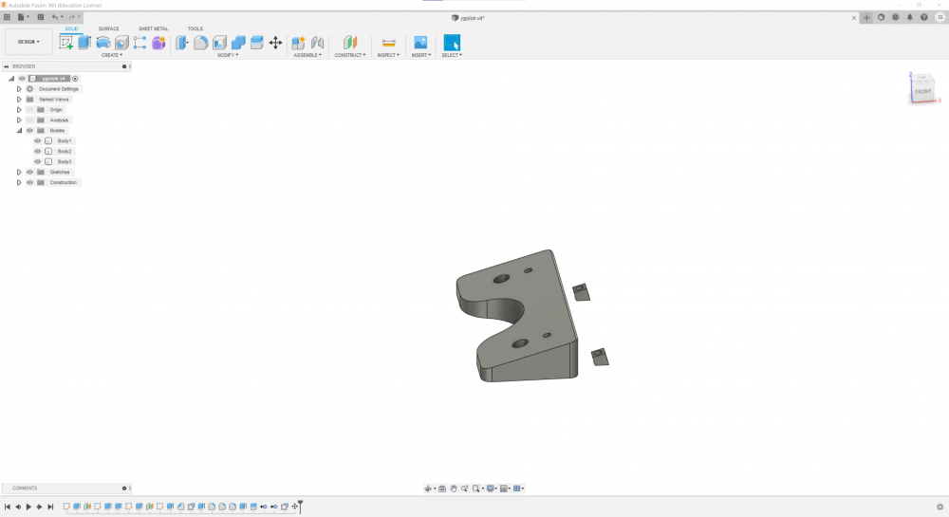Viewport: 949px width, 517px height.
Task: Open the notifications bell icon
Action: [910, 17]
